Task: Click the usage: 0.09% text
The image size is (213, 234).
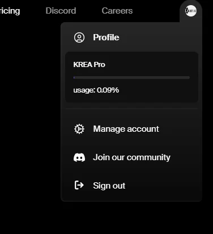Action: [x=96, y=90]
